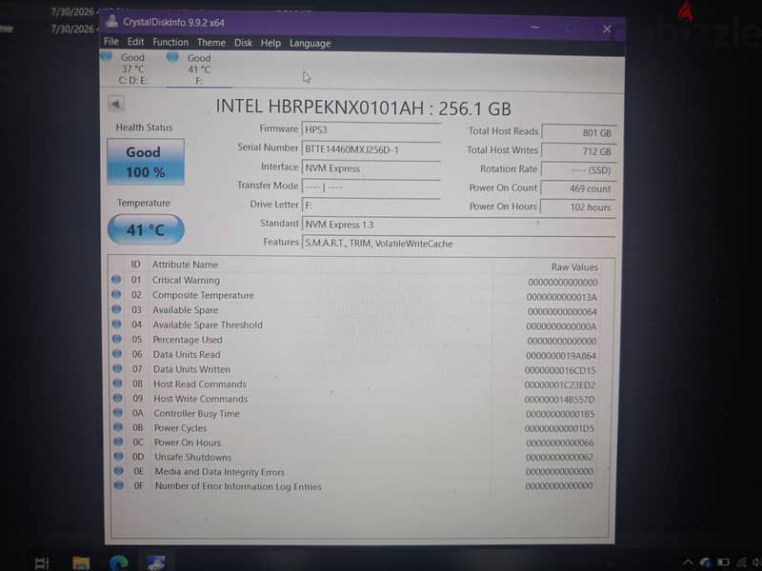Select the Data Units Written attribute name
This screenshot has height=571, width=762.
tap(191, 369)
